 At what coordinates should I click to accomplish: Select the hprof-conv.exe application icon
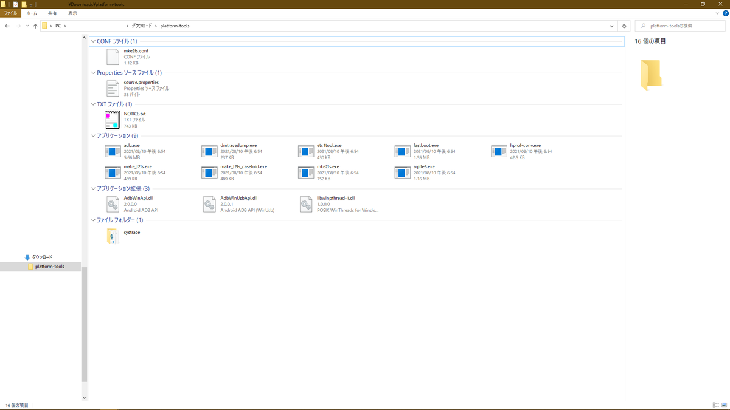tap(499, 151)
